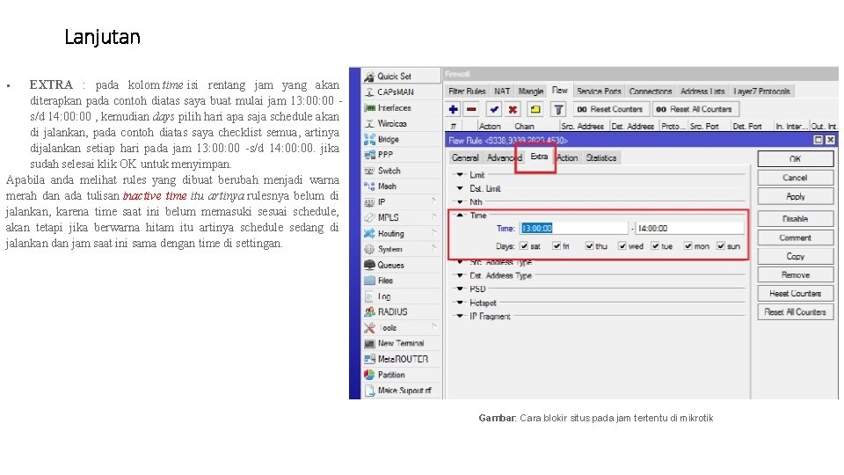The height and width of the screenshot is (475, 844).
Task: Open the Interfaces menu
Action: click(x=401, y=107)
